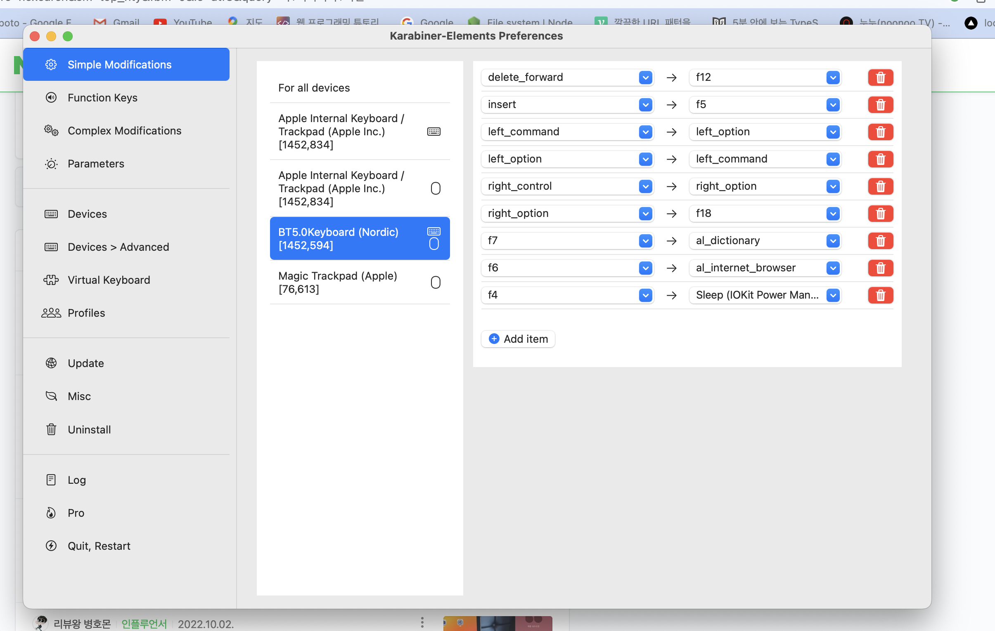Click the Log document icon
Screen dimensions: 995x631
(51, 480)
